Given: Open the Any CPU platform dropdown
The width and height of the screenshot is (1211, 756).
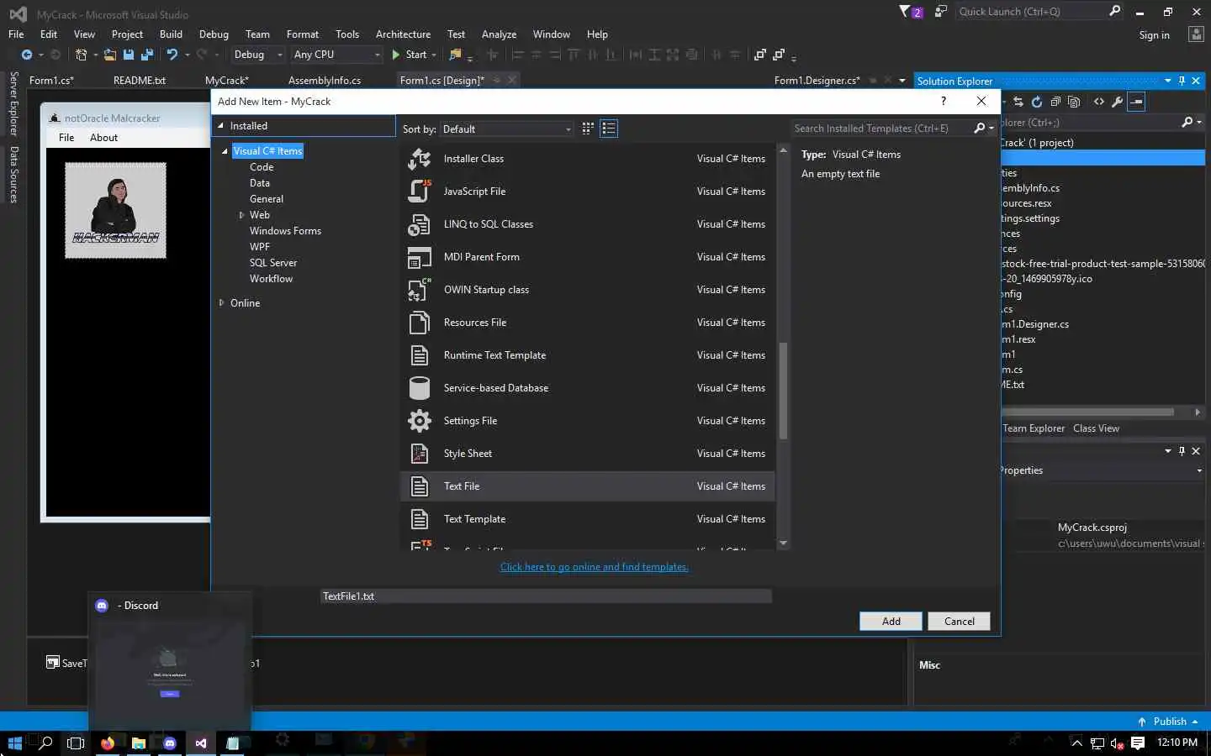Looking at the screenshot, I should click(x=336, y=55).
